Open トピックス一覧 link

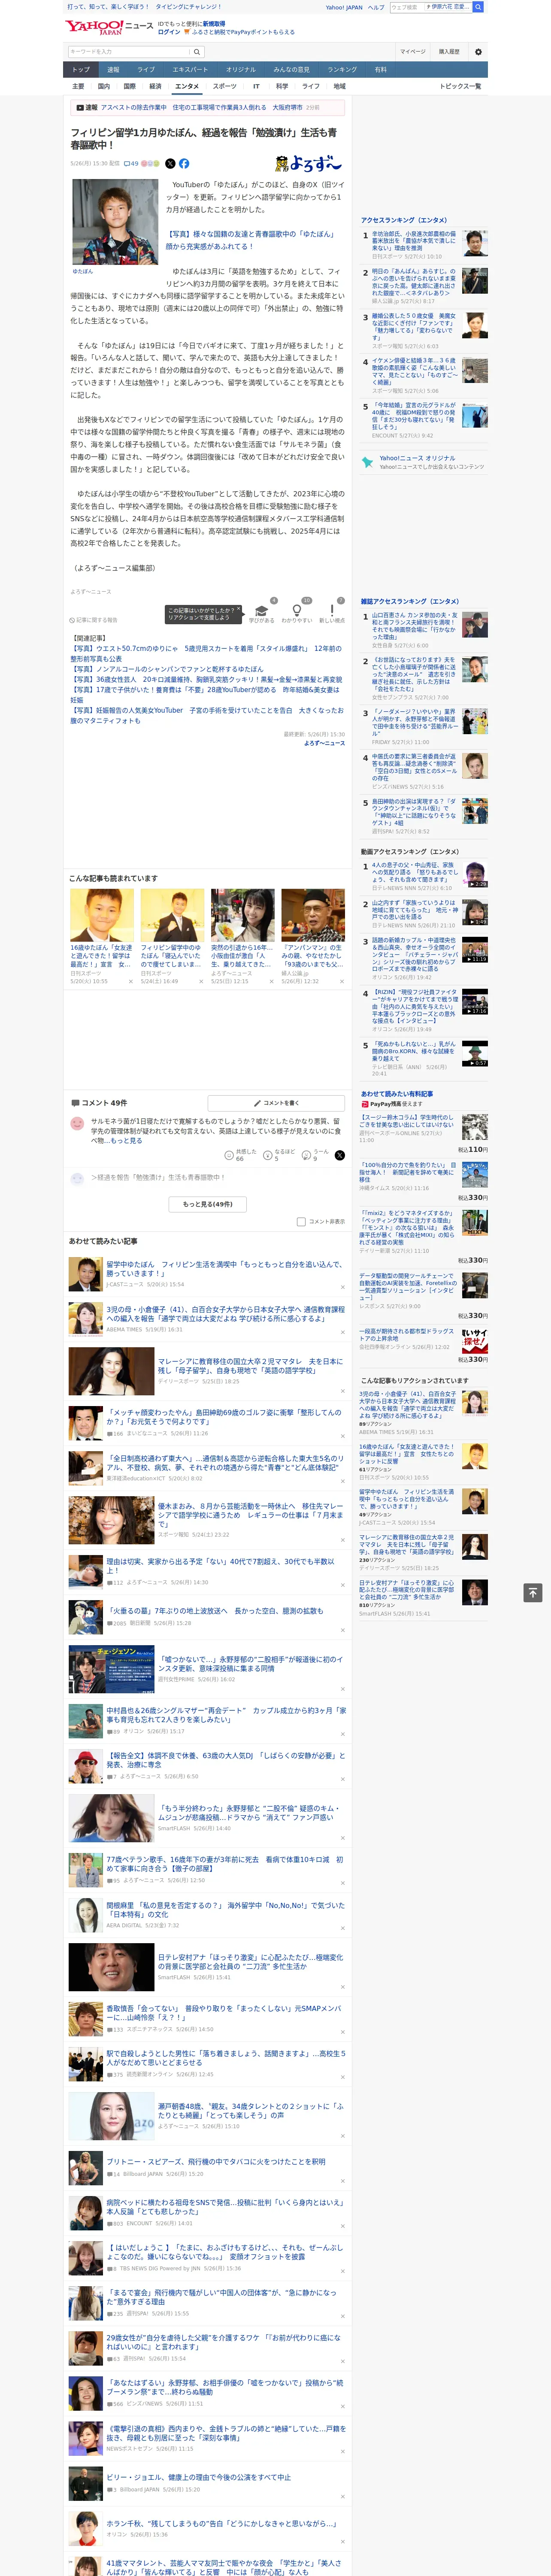point(460,86)
